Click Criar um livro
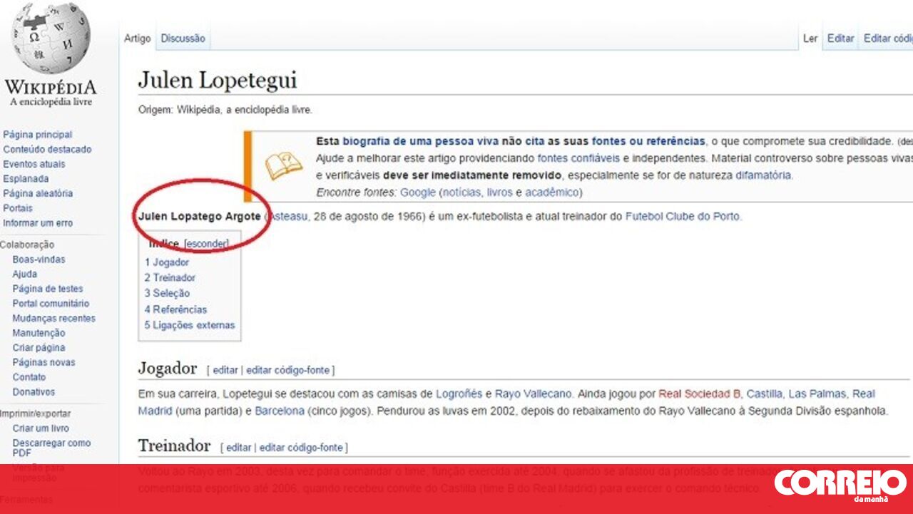The width and height of the screenshot is (913, 514). 41,428
